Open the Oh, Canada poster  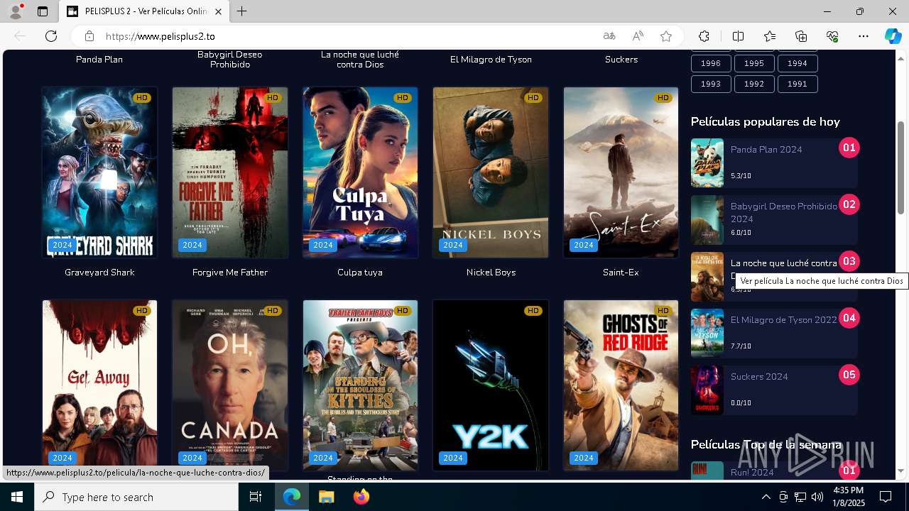click(230, 385)
